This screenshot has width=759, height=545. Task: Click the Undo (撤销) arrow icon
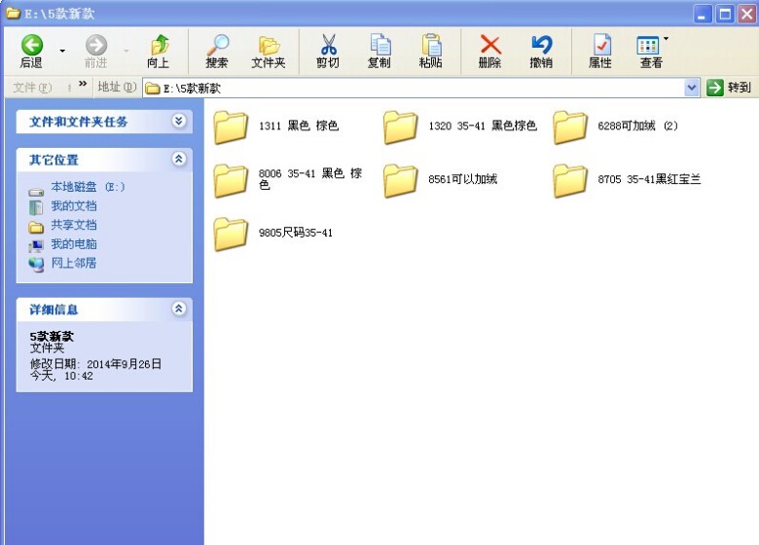[x=541, y=45]
